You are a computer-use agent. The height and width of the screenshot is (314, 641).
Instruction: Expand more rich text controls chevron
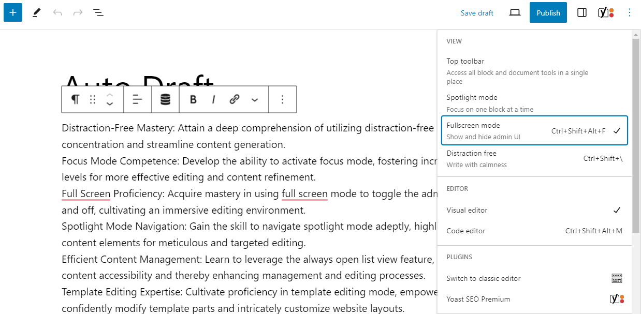click(x=255, y=99)
